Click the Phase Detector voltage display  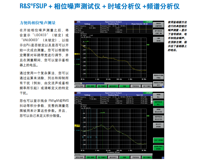pyautogui.click(x=139, y=29)
